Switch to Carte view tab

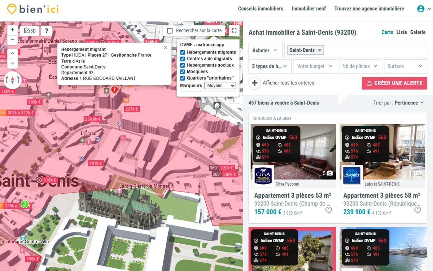coord(387,32)
